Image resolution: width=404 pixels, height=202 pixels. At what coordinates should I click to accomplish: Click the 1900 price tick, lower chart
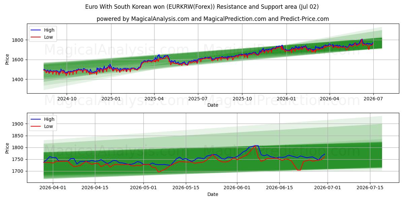[18, 124]
